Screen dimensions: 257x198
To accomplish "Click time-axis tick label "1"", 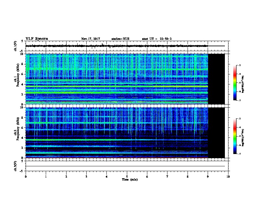I will (x=46, y=176).
